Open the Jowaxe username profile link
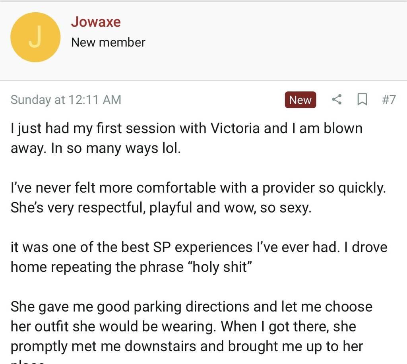This screenshot has width=407, height=364. click(x=96, y=22)
